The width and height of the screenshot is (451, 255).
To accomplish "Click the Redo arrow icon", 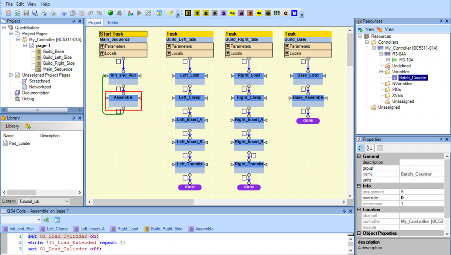I will (x=99, y=13).
